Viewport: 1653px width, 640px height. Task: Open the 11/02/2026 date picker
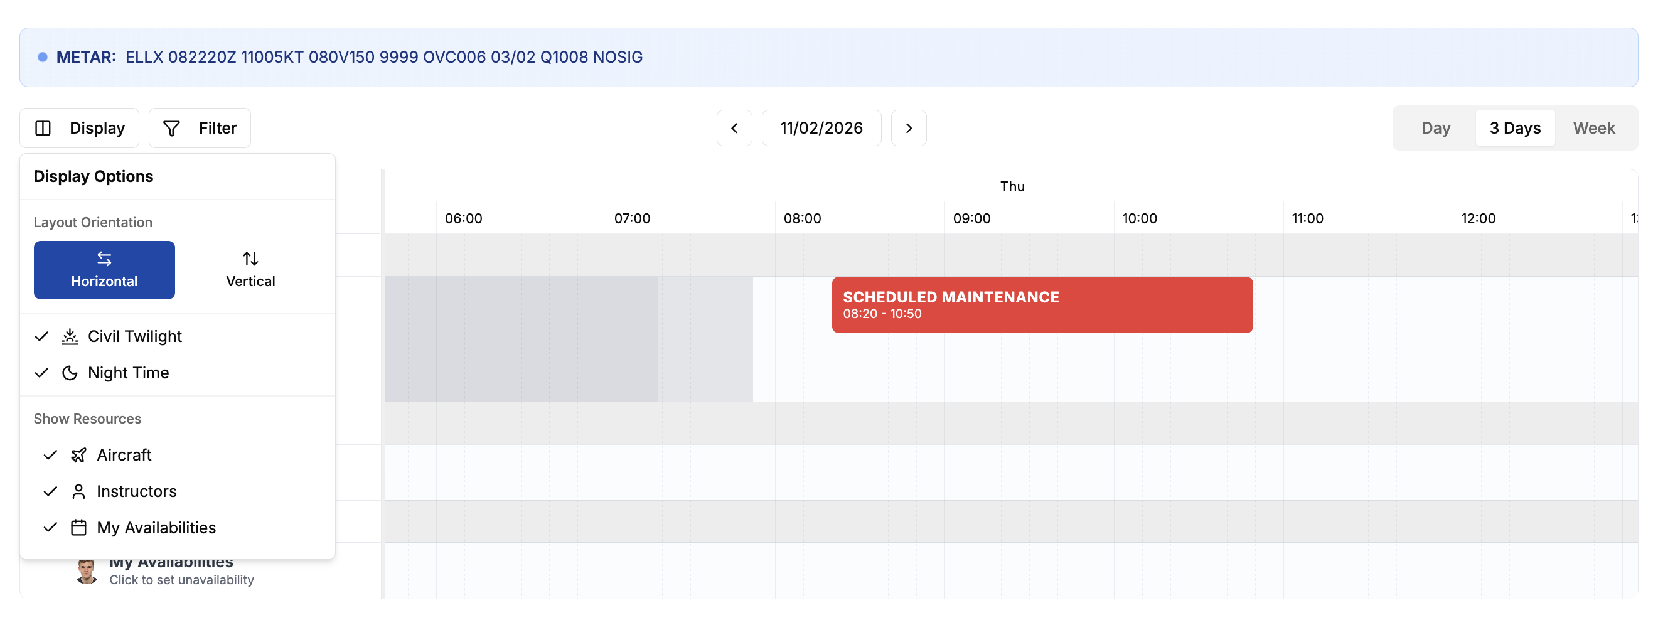821,128
